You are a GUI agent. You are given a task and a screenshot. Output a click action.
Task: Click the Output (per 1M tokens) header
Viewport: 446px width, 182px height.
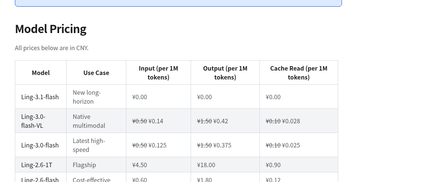[225, 73]
